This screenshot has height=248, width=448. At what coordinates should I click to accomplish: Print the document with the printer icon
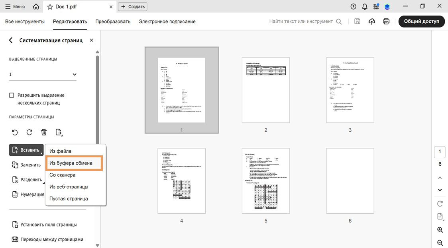(386, 22)
